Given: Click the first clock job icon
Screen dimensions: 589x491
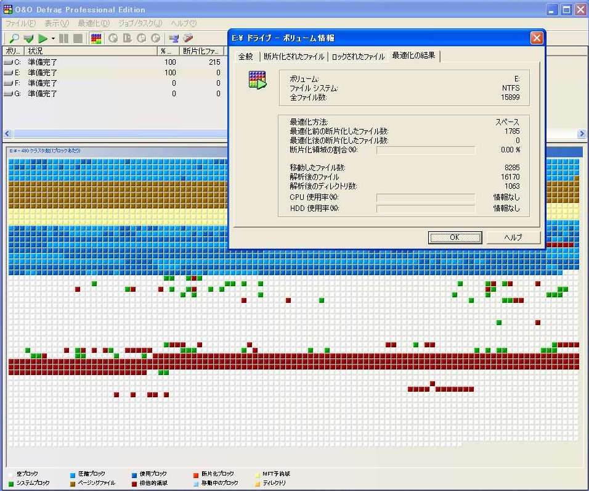Looking at the screenshot, I should (x=113, y=38).
